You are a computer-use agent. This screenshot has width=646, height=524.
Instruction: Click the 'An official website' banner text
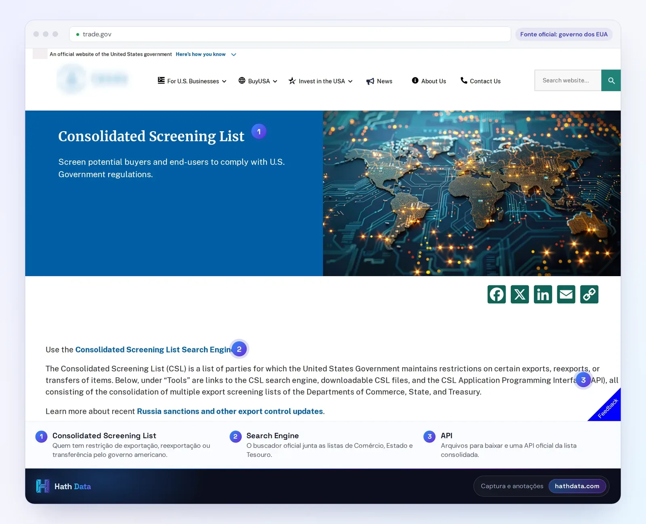pyautogui.click(x=111, y=54)
